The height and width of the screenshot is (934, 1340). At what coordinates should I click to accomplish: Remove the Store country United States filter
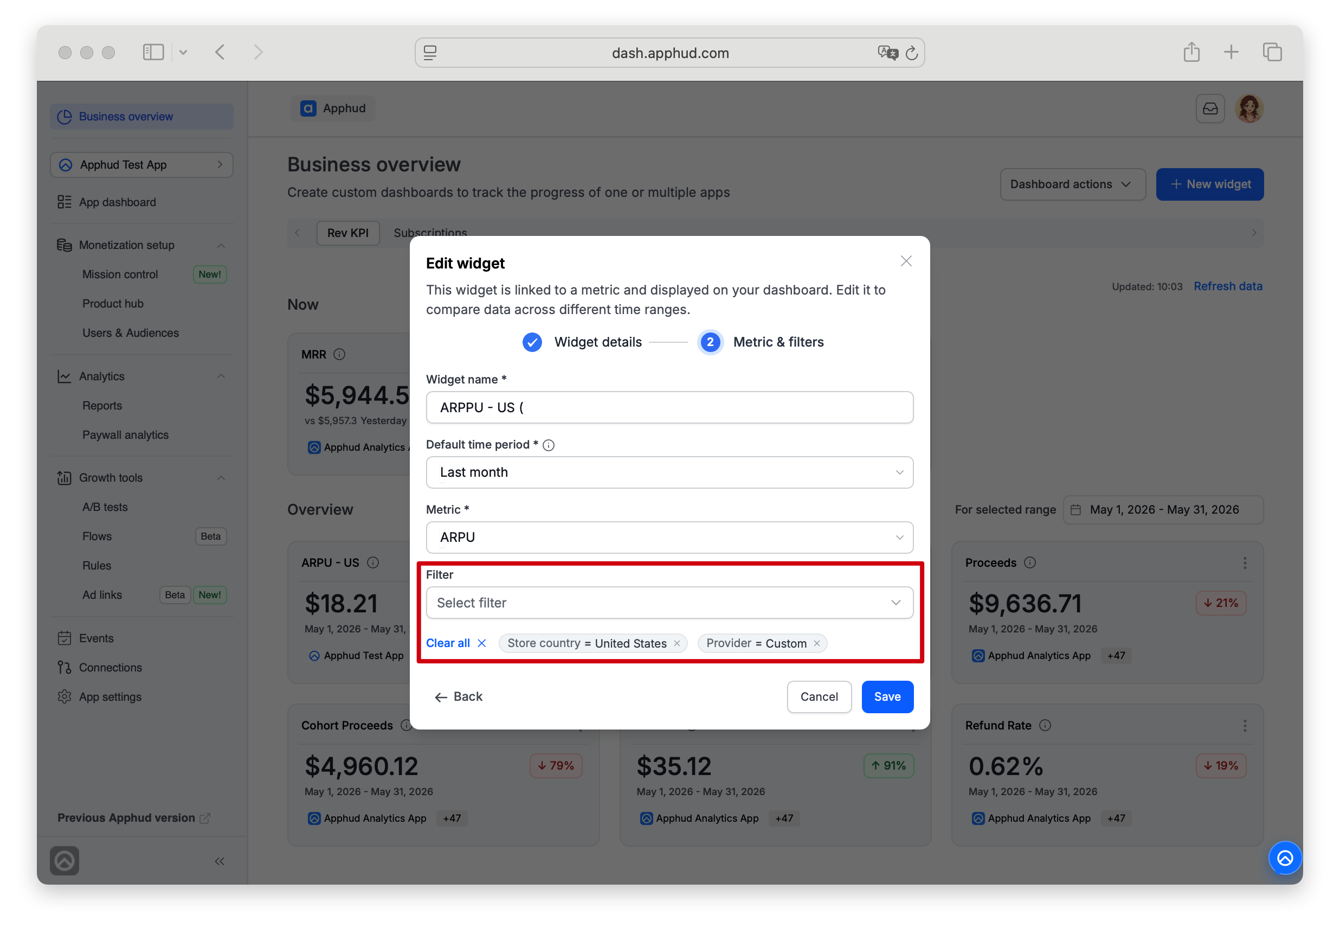tap(677, 643)
